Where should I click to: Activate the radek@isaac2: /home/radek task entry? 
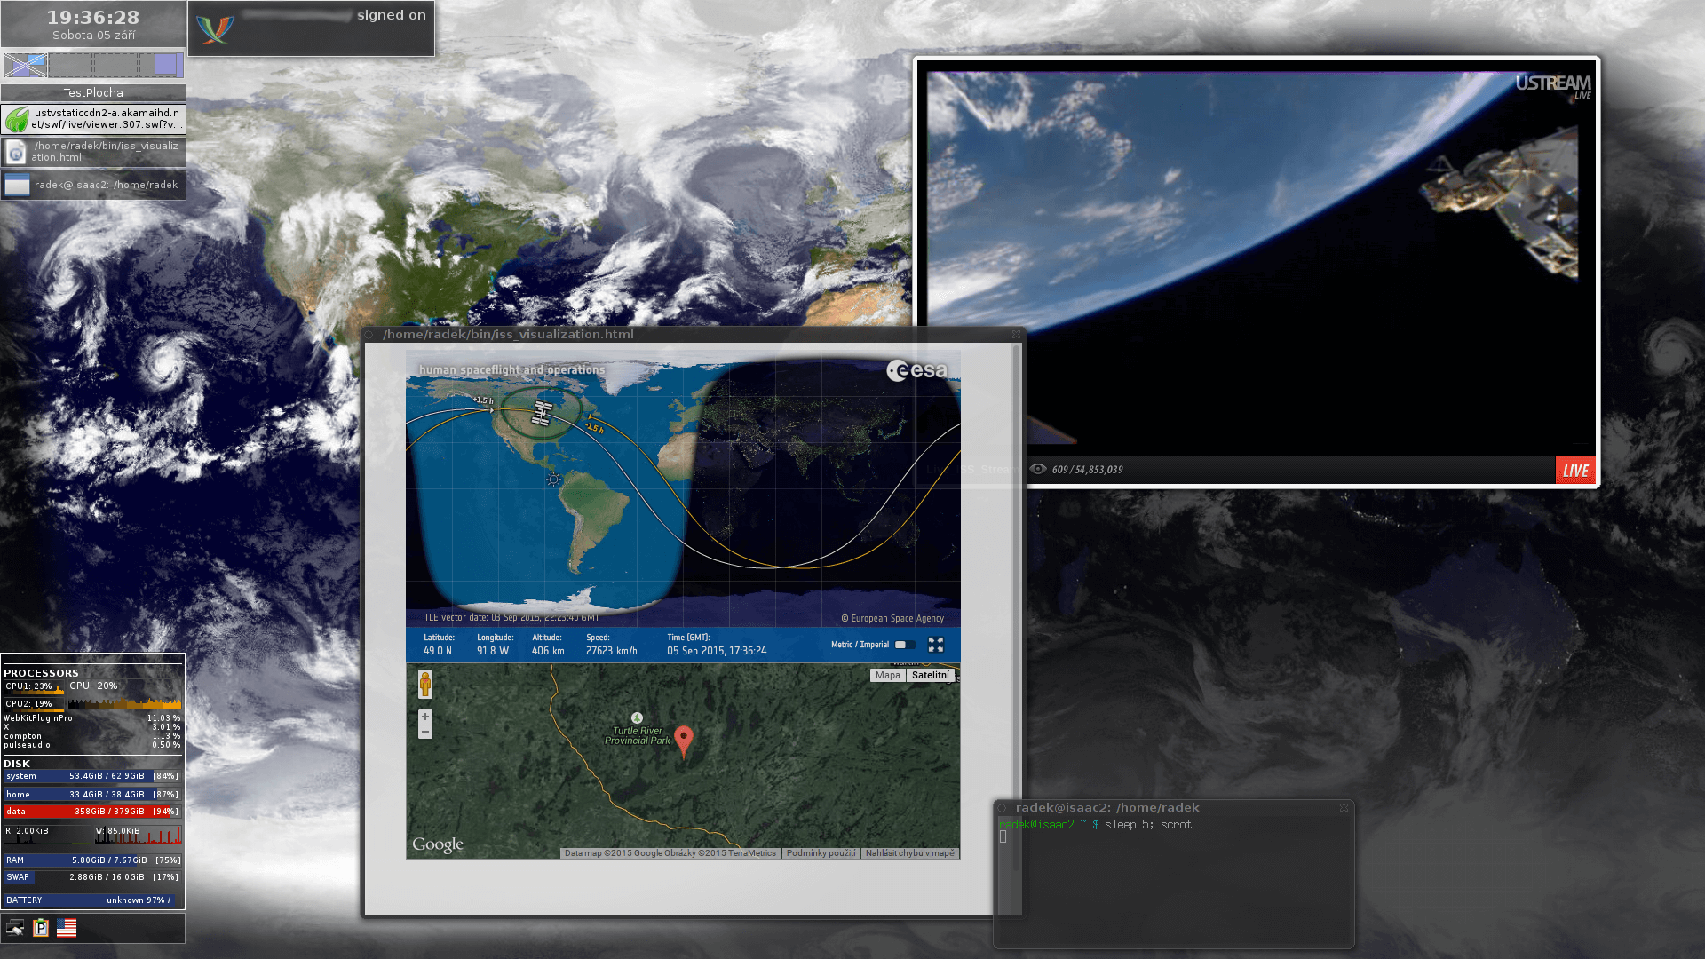point(93,185)
